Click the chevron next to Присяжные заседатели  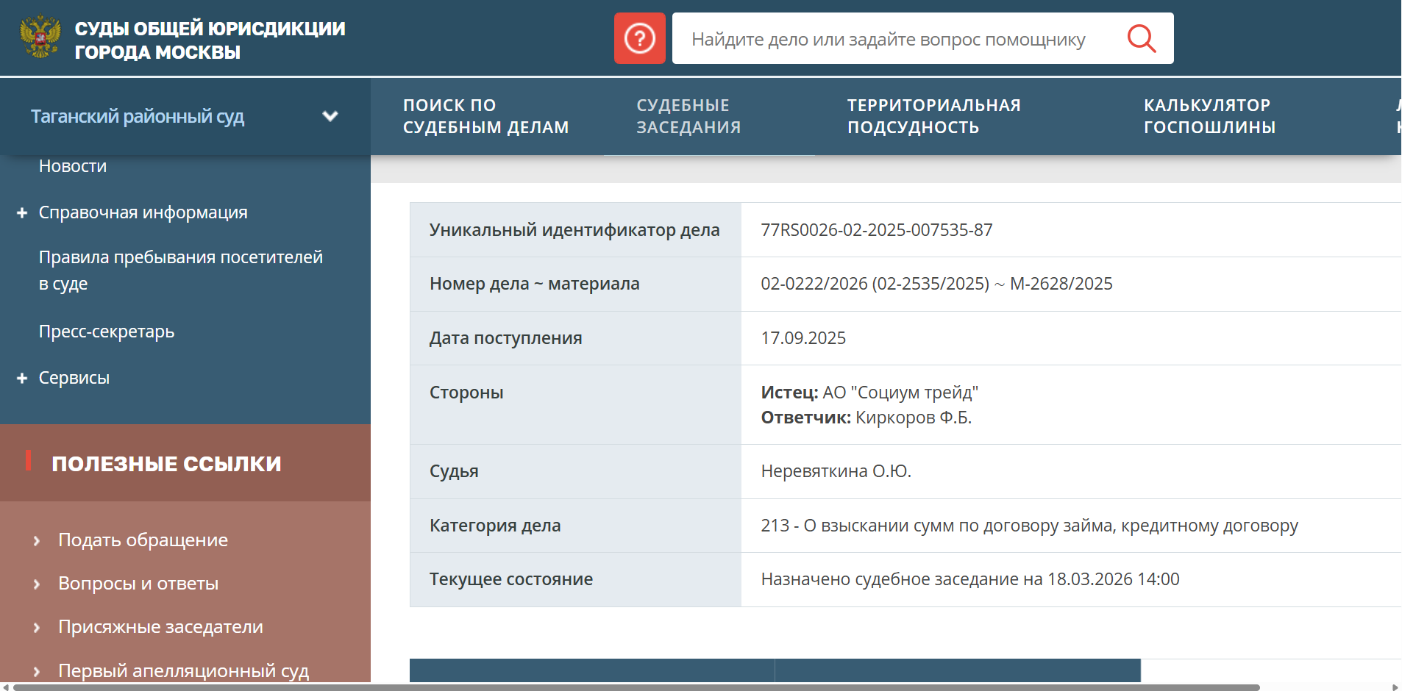pos(37,628)
